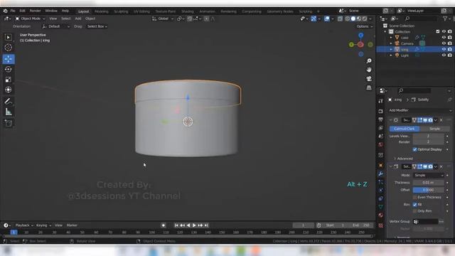Switch to the Shading workspace tab
The height and width of the screenshot is (256, 455).
[x=188, y=11]
